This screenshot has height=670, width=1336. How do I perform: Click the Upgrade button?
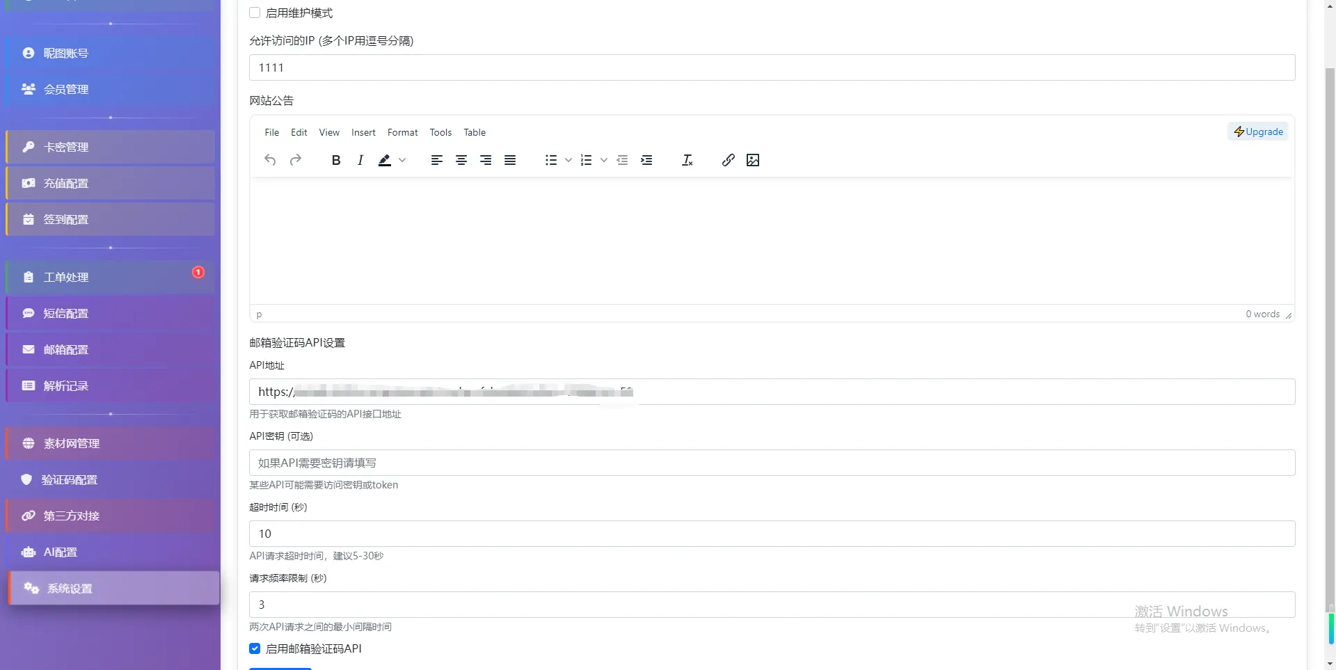click(1258, 131)
